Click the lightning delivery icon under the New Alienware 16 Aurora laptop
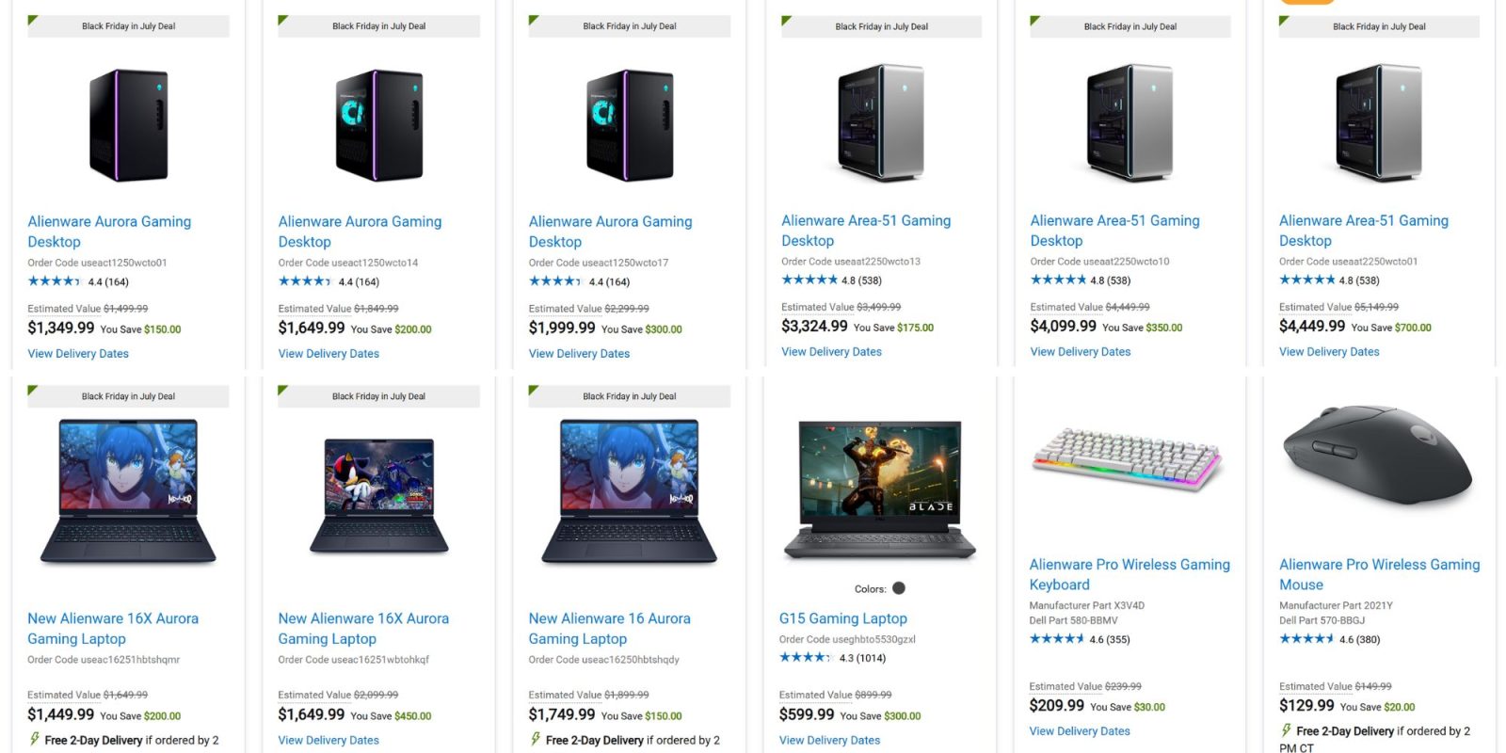1506x753 pixels. click(534, 740)
